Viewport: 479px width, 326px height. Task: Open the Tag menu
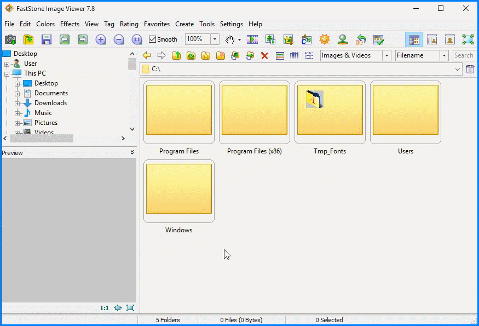click(x=109, y=24)
